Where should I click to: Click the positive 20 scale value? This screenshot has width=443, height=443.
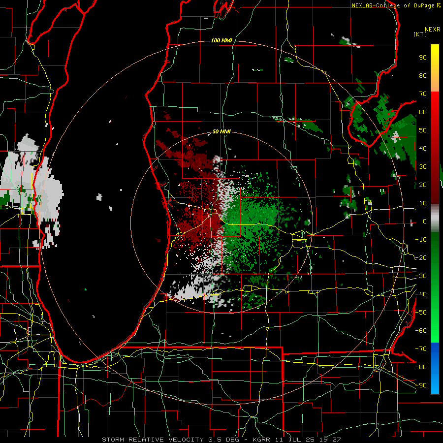click(423, 185)
